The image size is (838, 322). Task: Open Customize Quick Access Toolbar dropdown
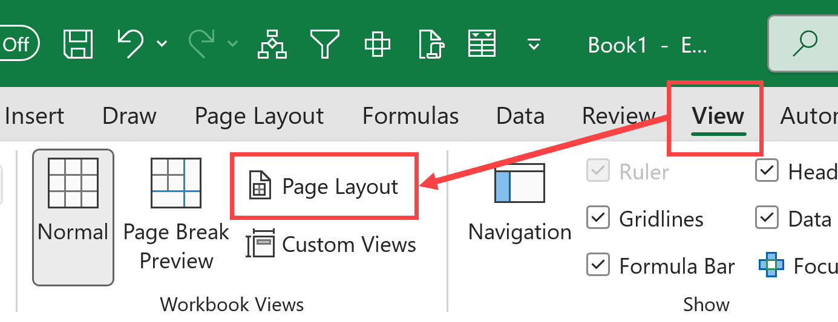pos(533,44)
